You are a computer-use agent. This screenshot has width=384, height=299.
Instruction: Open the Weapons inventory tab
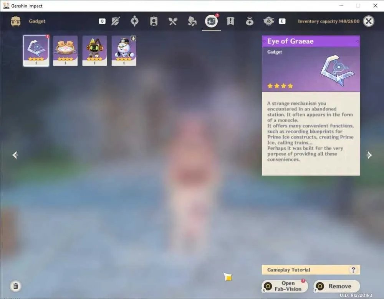coord(115,21)
